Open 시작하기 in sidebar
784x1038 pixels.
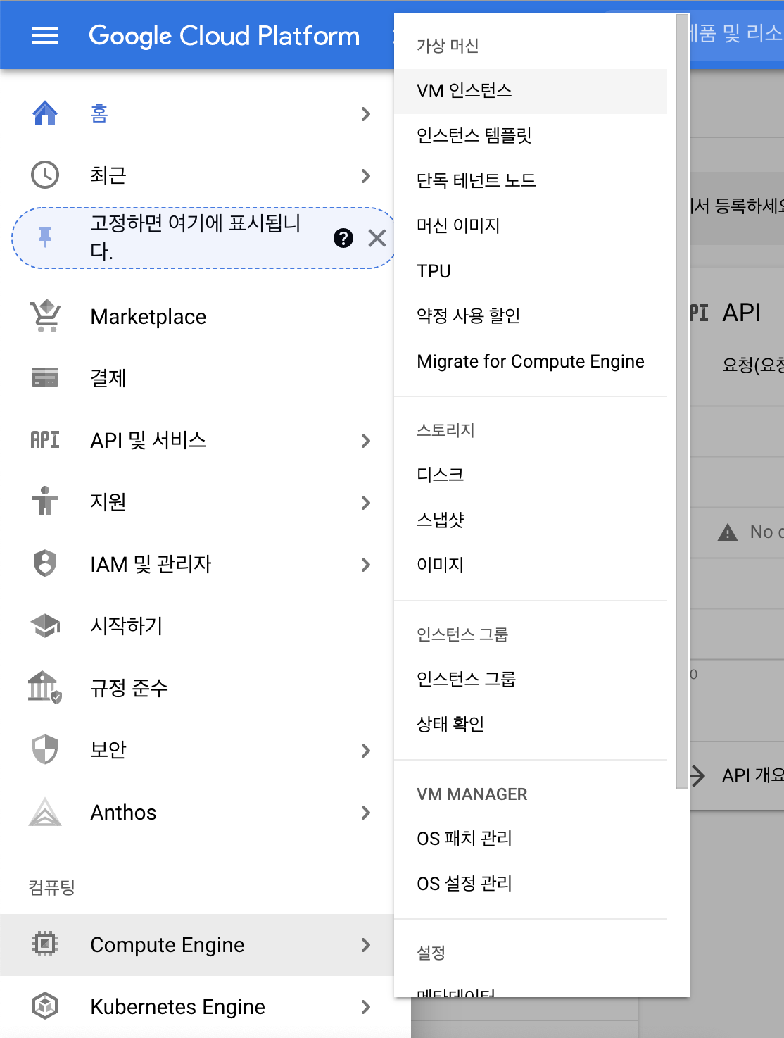pyautogui.click(x=127, y=625)
